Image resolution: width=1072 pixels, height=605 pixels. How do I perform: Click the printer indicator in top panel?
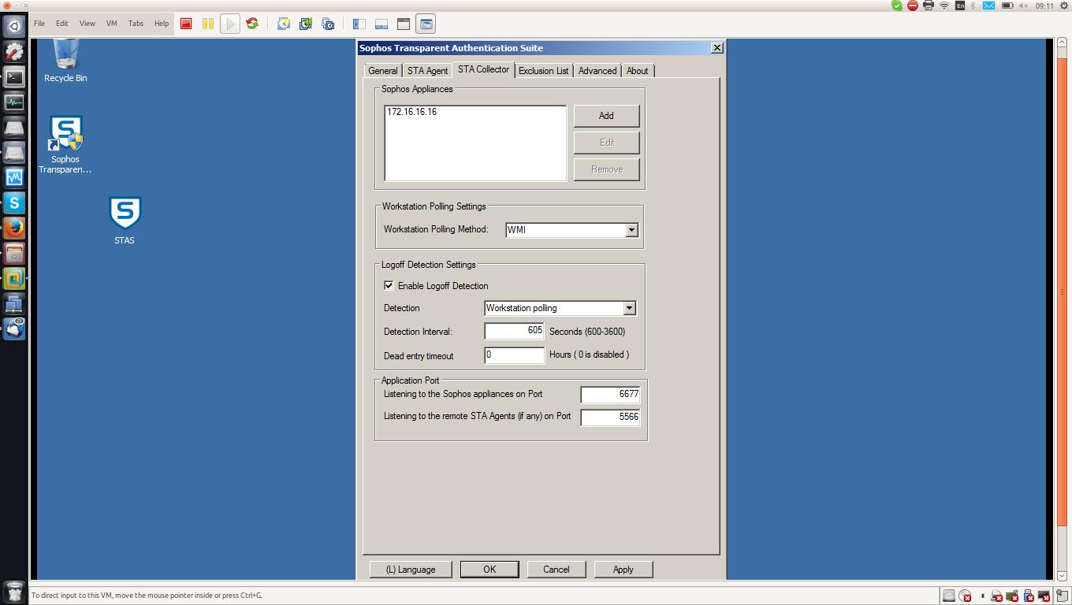[x=929, y=6]
